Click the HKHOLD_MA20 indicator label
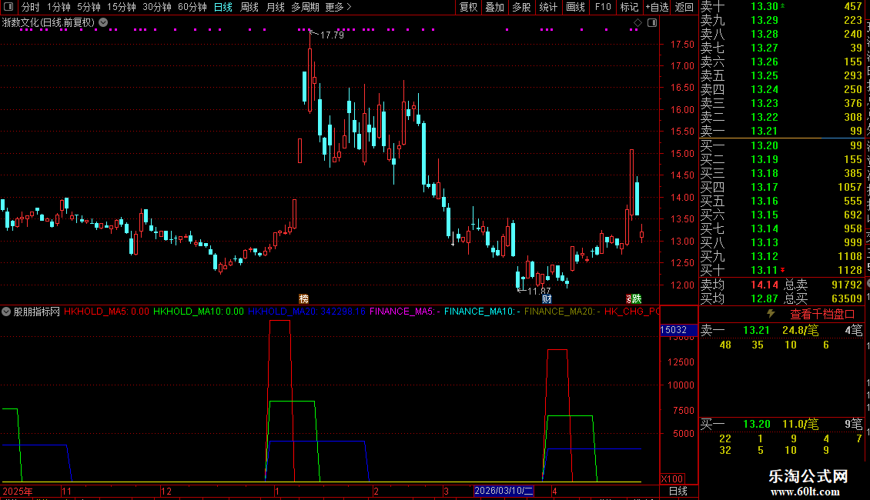This screenshot has height=500, width=870. click(307, 312)
